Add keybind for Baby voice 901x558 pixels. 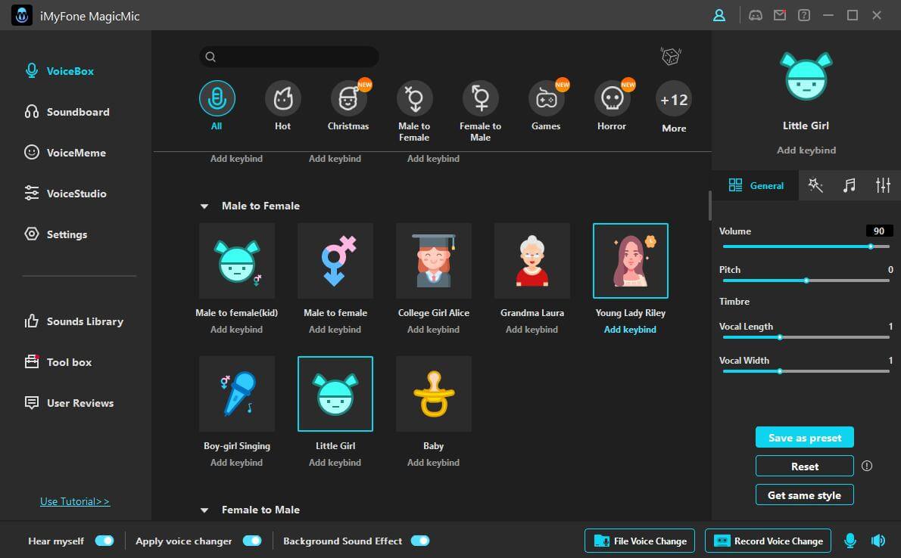pos(433,463)
